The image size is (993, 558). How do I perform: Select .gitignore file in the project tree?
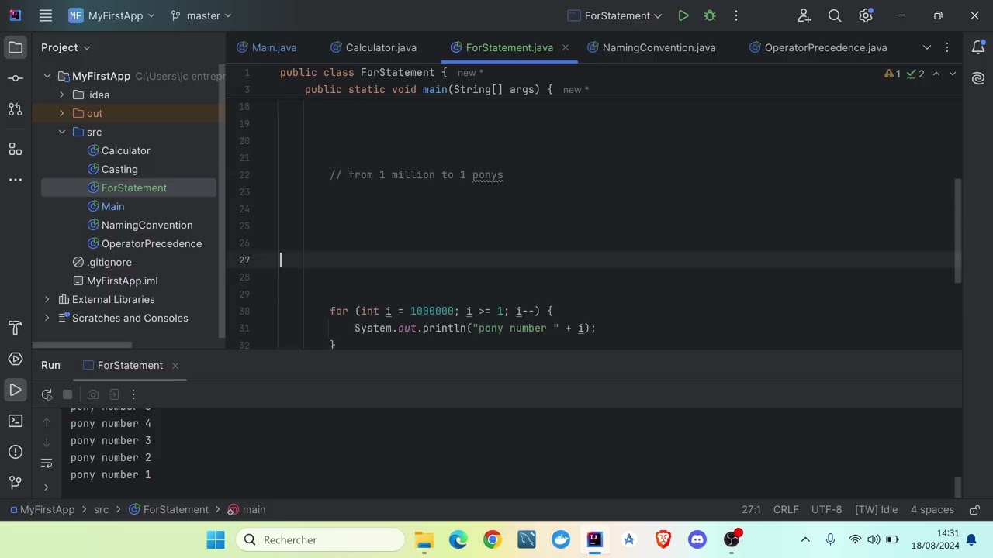tap(102, 262)
